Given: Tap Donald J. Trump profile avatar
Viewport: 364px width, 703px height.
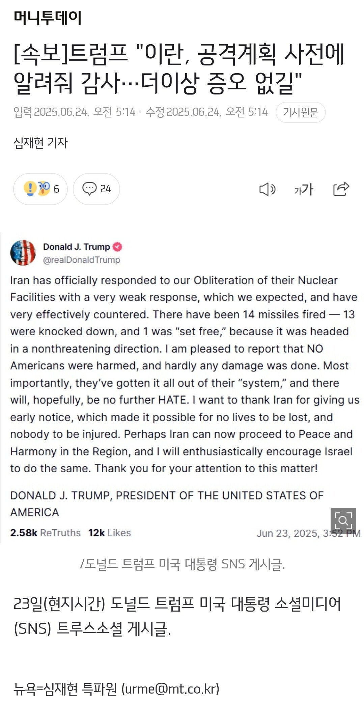Looking at the screenshot, I should [23, 253].
